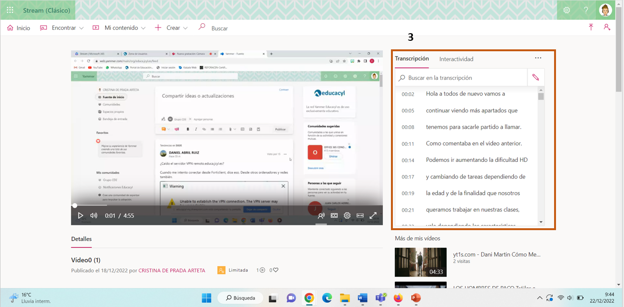Jump to transcript line at 00:02
The image size is (624, 307).
tap(408, 94)
